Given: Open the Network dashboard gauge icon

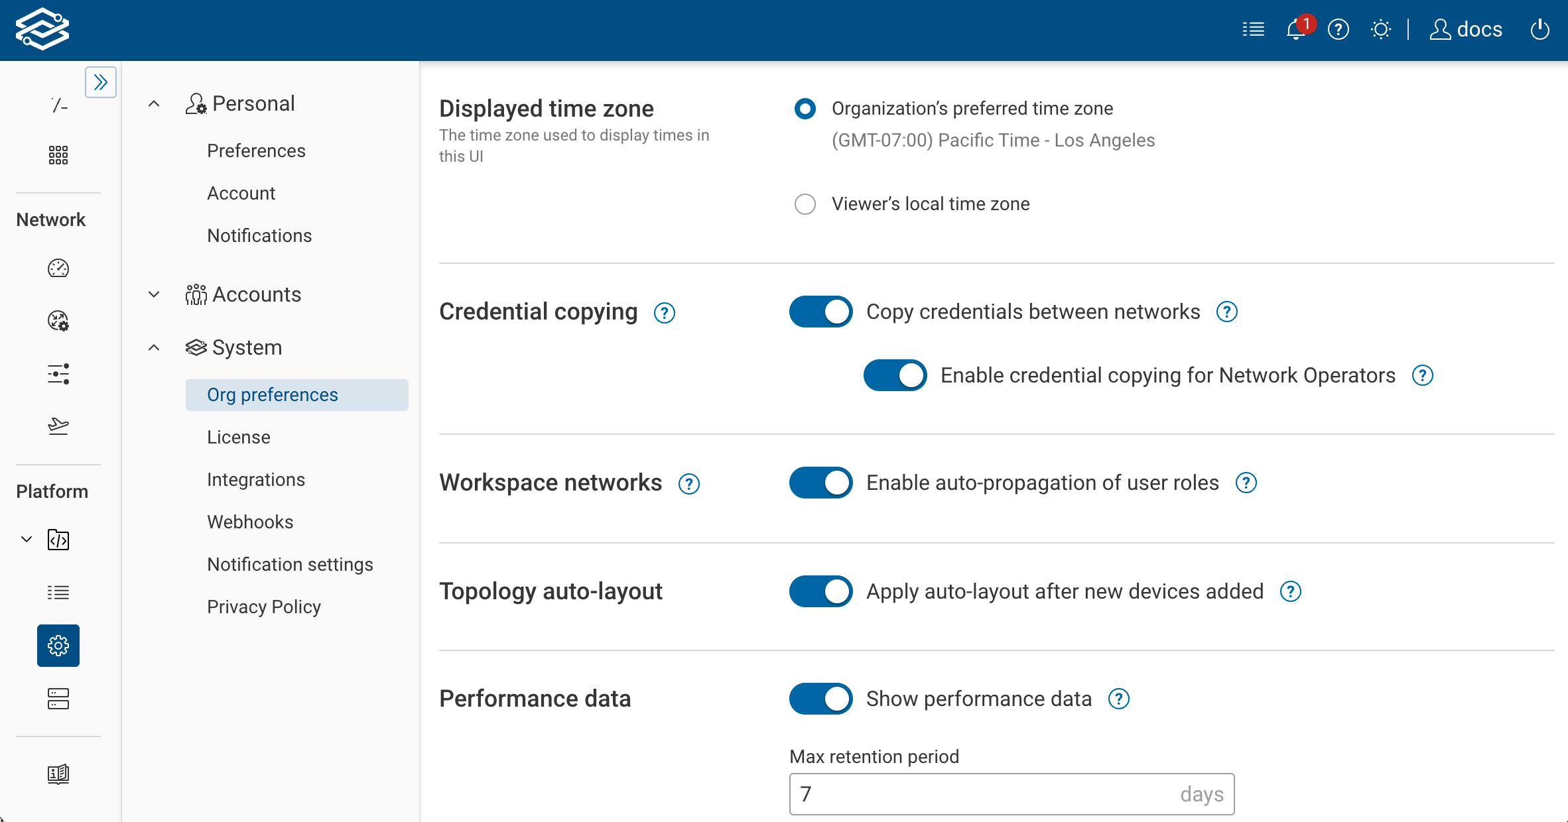Looking at the screenshot, I should (x=58, y=268).
